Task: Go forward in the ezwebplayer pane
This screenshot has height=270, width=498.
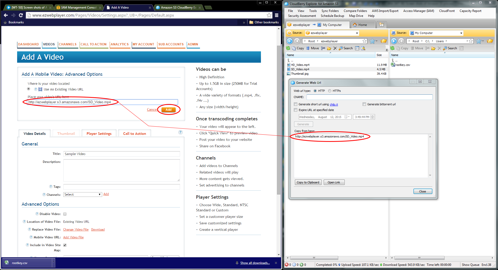Action: (x=297, y=41)
